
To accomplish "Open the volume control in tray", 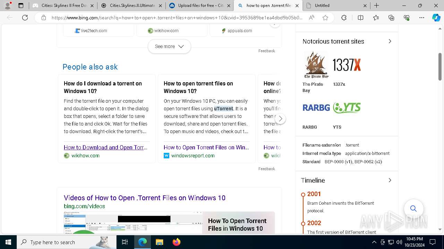I will (x=399, y=242).
